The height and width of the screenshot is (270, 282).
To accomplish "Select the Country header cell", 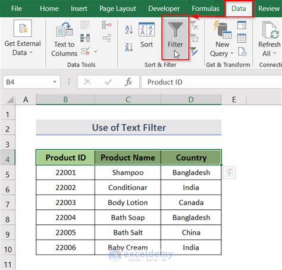I will 191,158.
